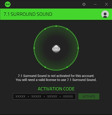Click the 7.1 SURROUND SOUND header title
112x115 pixels.
28,14
